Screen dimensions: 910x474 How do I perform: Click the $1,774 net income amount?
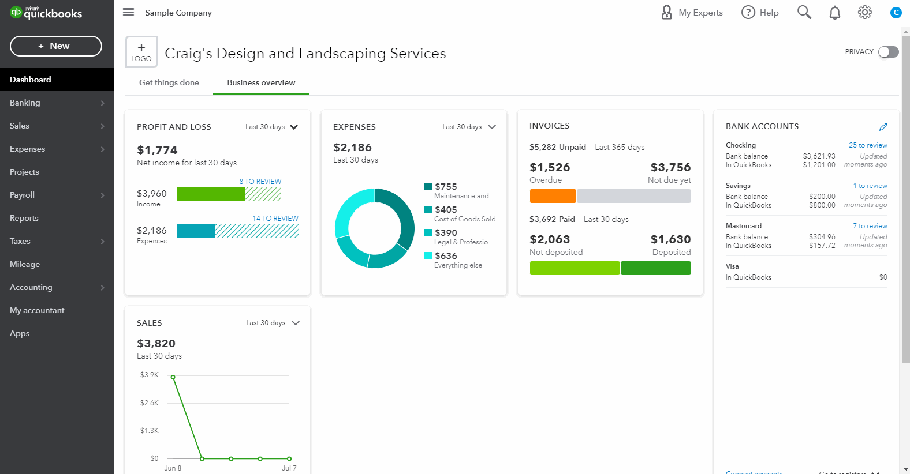(x=157, y=150)
